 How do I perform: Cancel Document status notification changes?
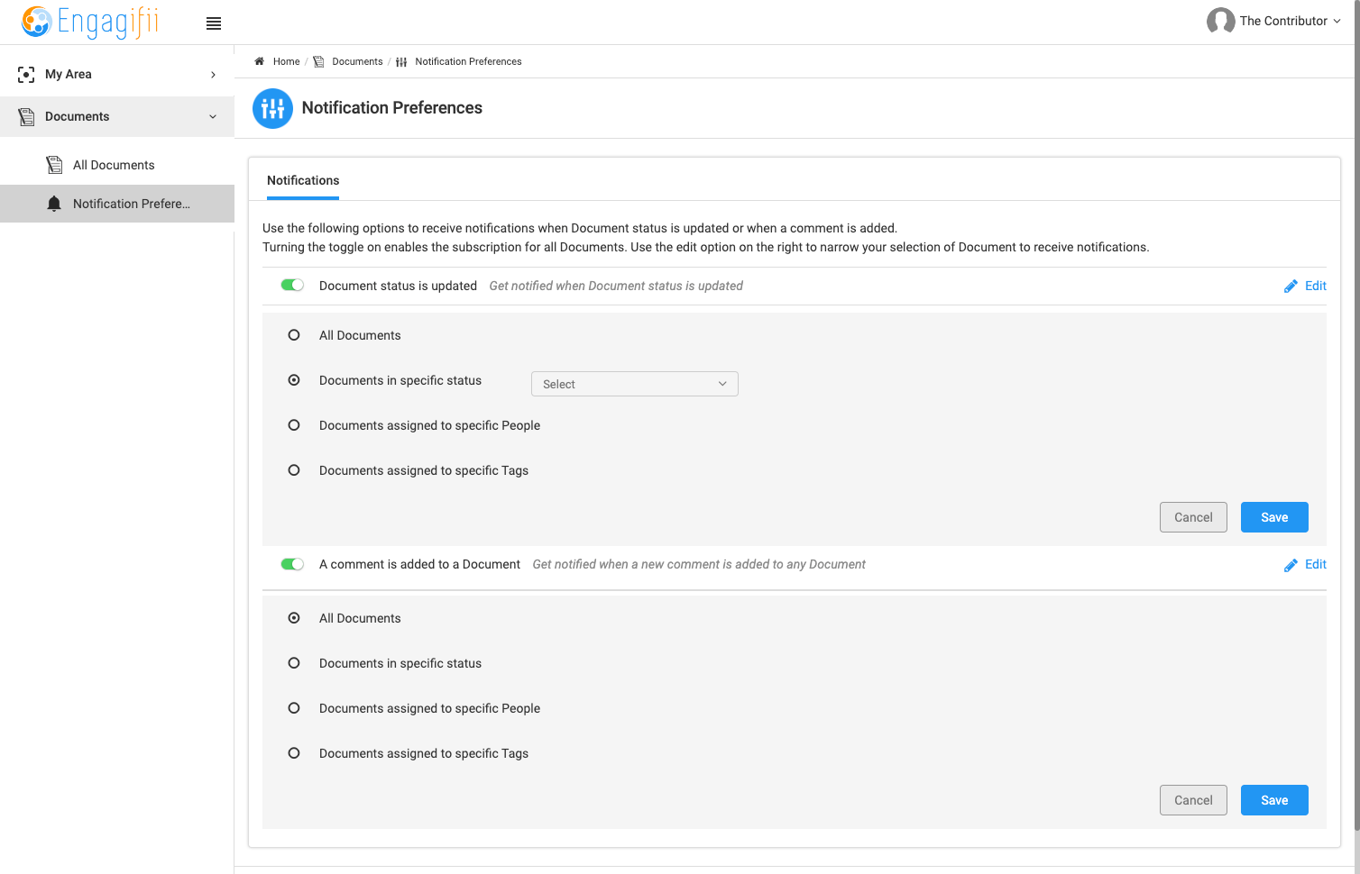click(1193, 517)
